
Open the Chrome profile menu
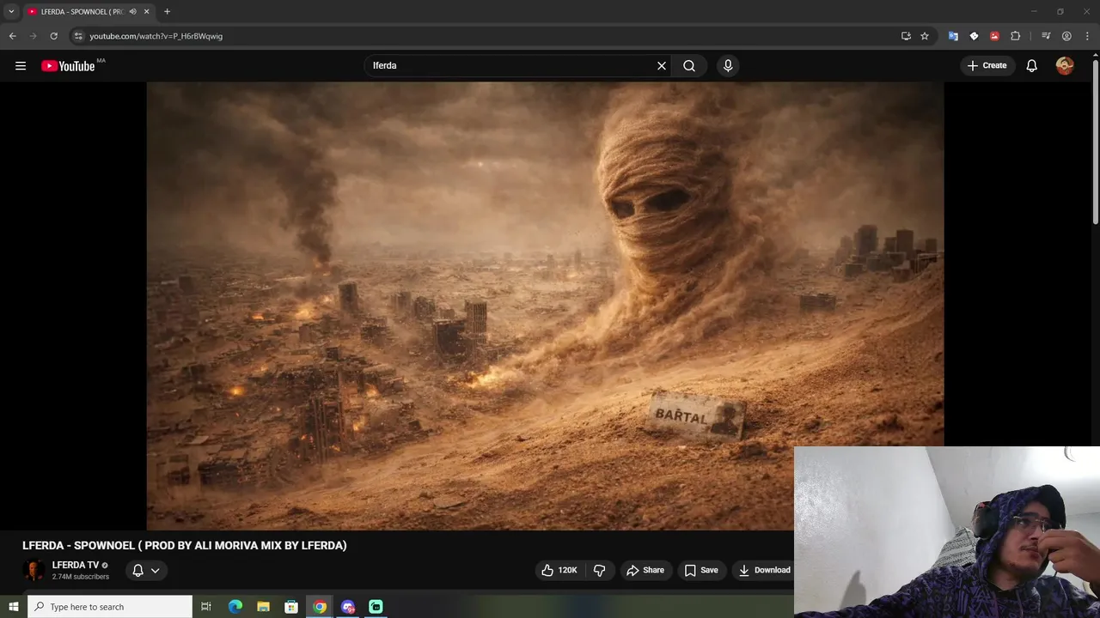tap(1066, 36)
